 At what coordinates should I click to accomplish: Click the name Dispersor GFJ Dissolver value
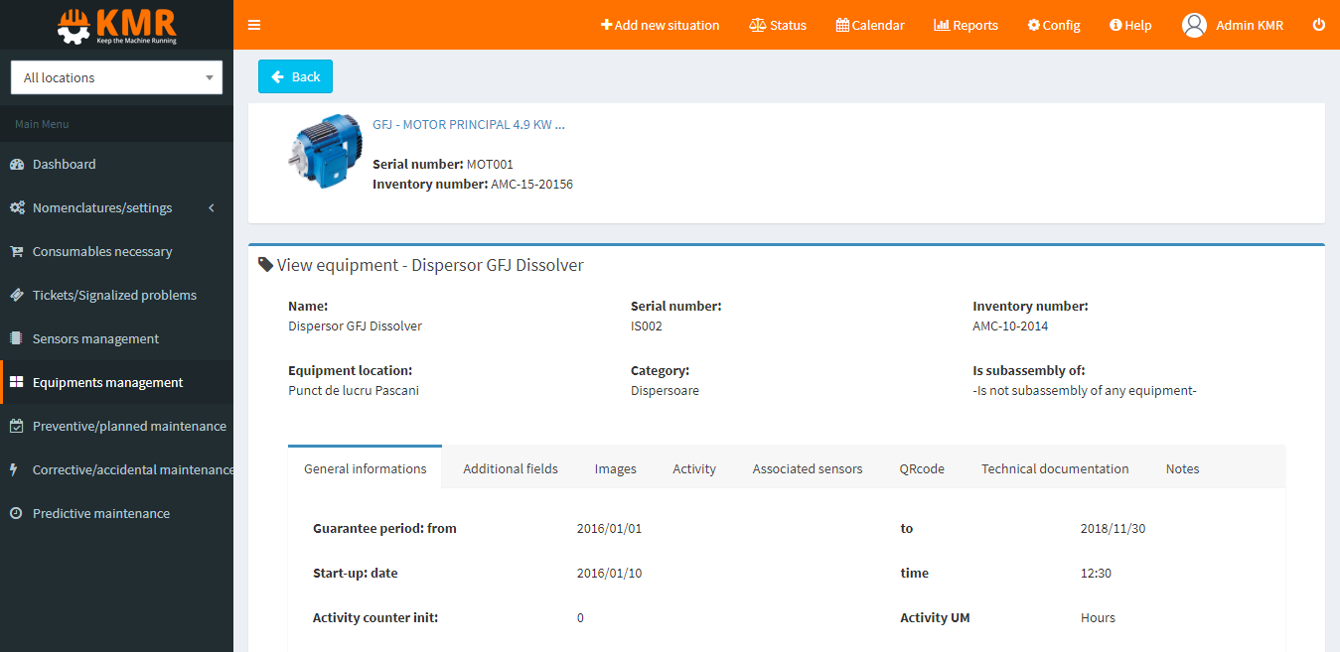(x=355, y=326)
